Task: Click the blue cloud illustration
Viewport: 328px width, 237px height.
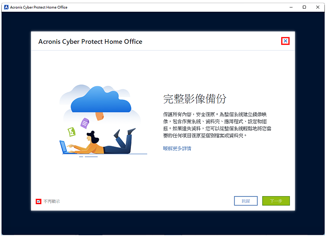Action: coord(101,100)
